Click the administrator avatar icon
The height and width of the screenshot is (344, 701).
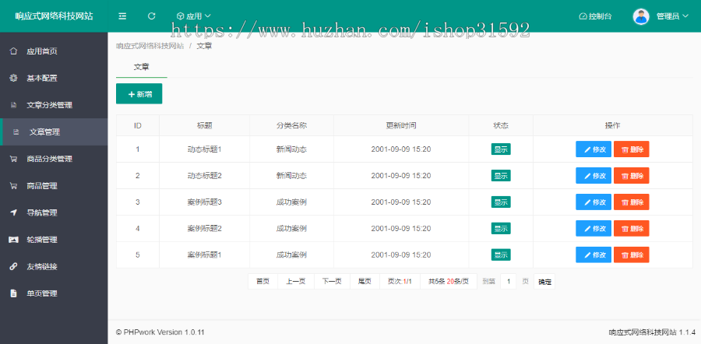point(641,16)
